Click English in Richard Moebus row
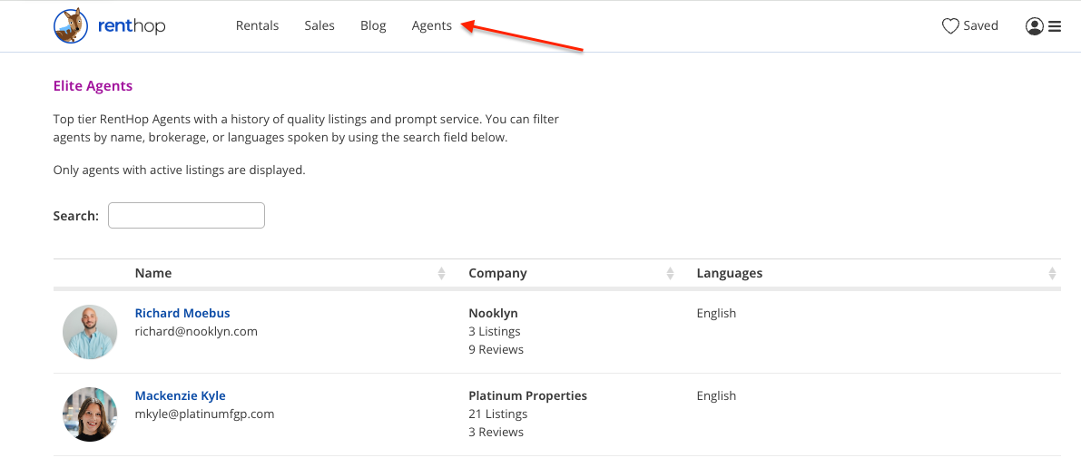 tap(716, 314)
